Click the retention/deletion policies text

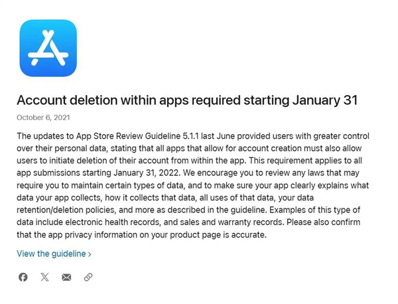click(x=66, y=210)
